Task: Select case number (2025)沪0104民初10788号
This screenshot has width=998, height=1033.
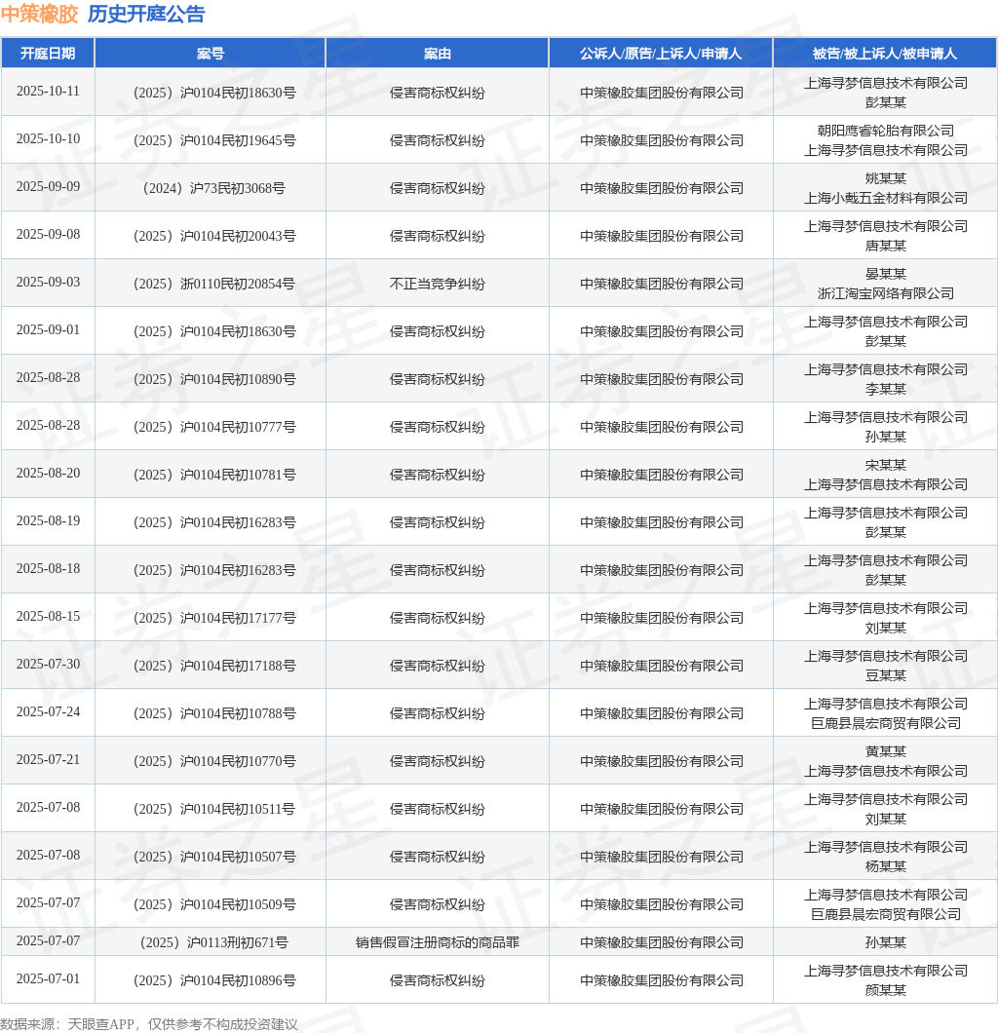Action: [214, 713]
